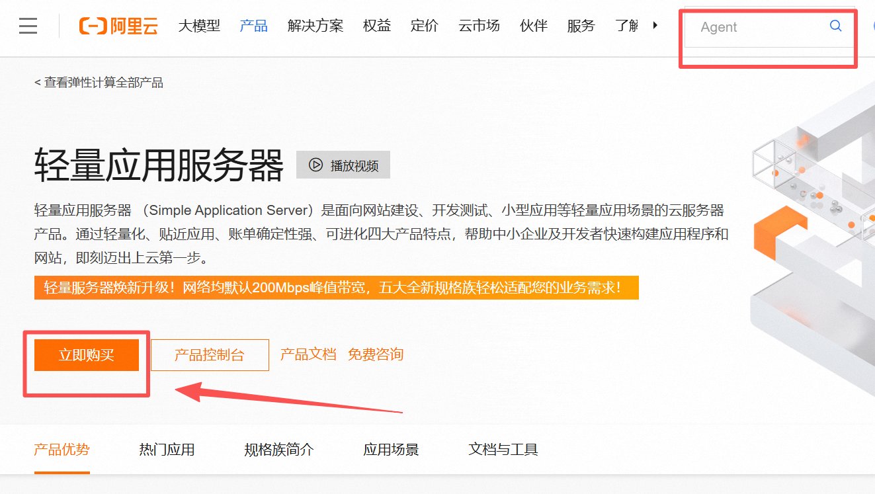Viewport: 875px width, 494px height.
Task: Click the Alibaba Cloud 阿里云 logo
Action: click(x=118, y=26)
